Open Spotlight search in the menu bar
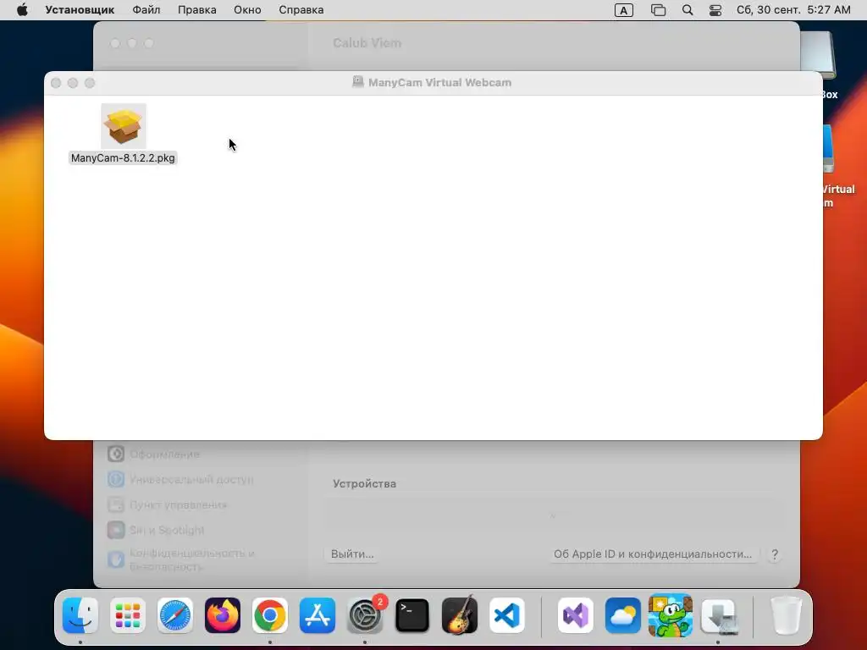 (688, 10)
